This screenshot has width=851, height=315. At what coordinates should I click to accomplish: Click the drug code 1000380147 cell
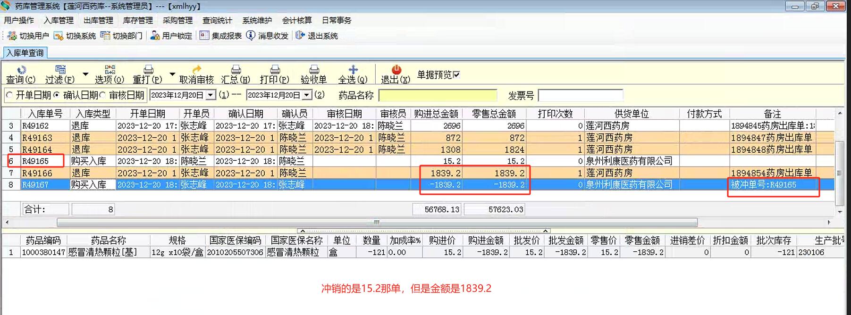[43, 252]
